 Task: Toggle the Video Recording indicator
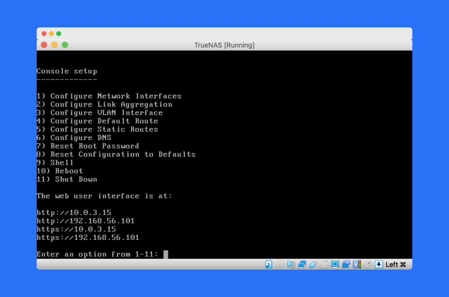[346, 264]
